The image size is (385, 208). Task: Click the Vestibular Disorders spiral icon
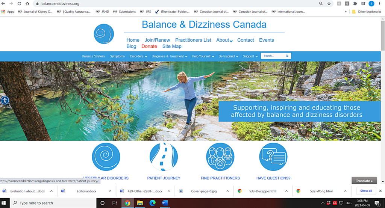pyautogui.click(x=106, y=157)
